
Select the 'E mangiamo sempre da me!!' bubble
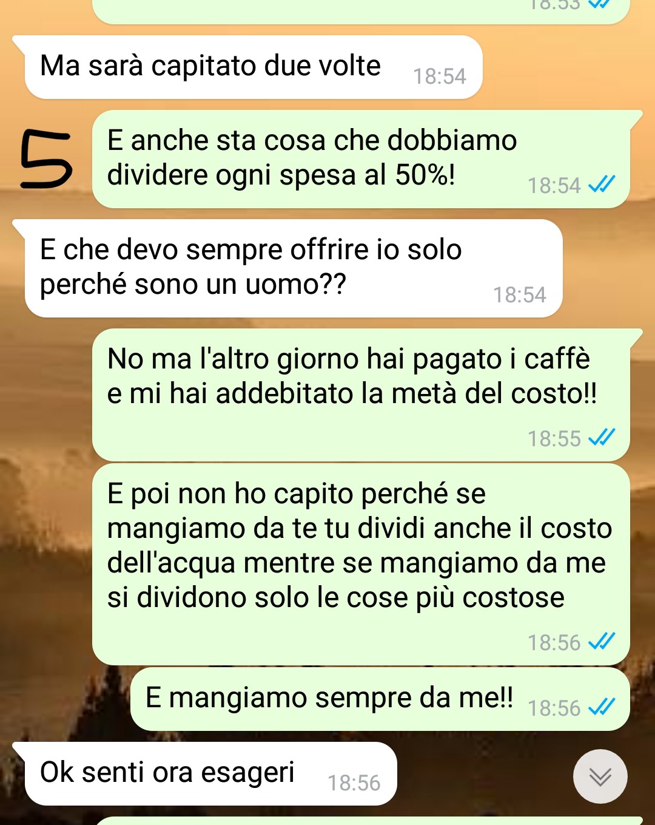(x=380, y=699)
